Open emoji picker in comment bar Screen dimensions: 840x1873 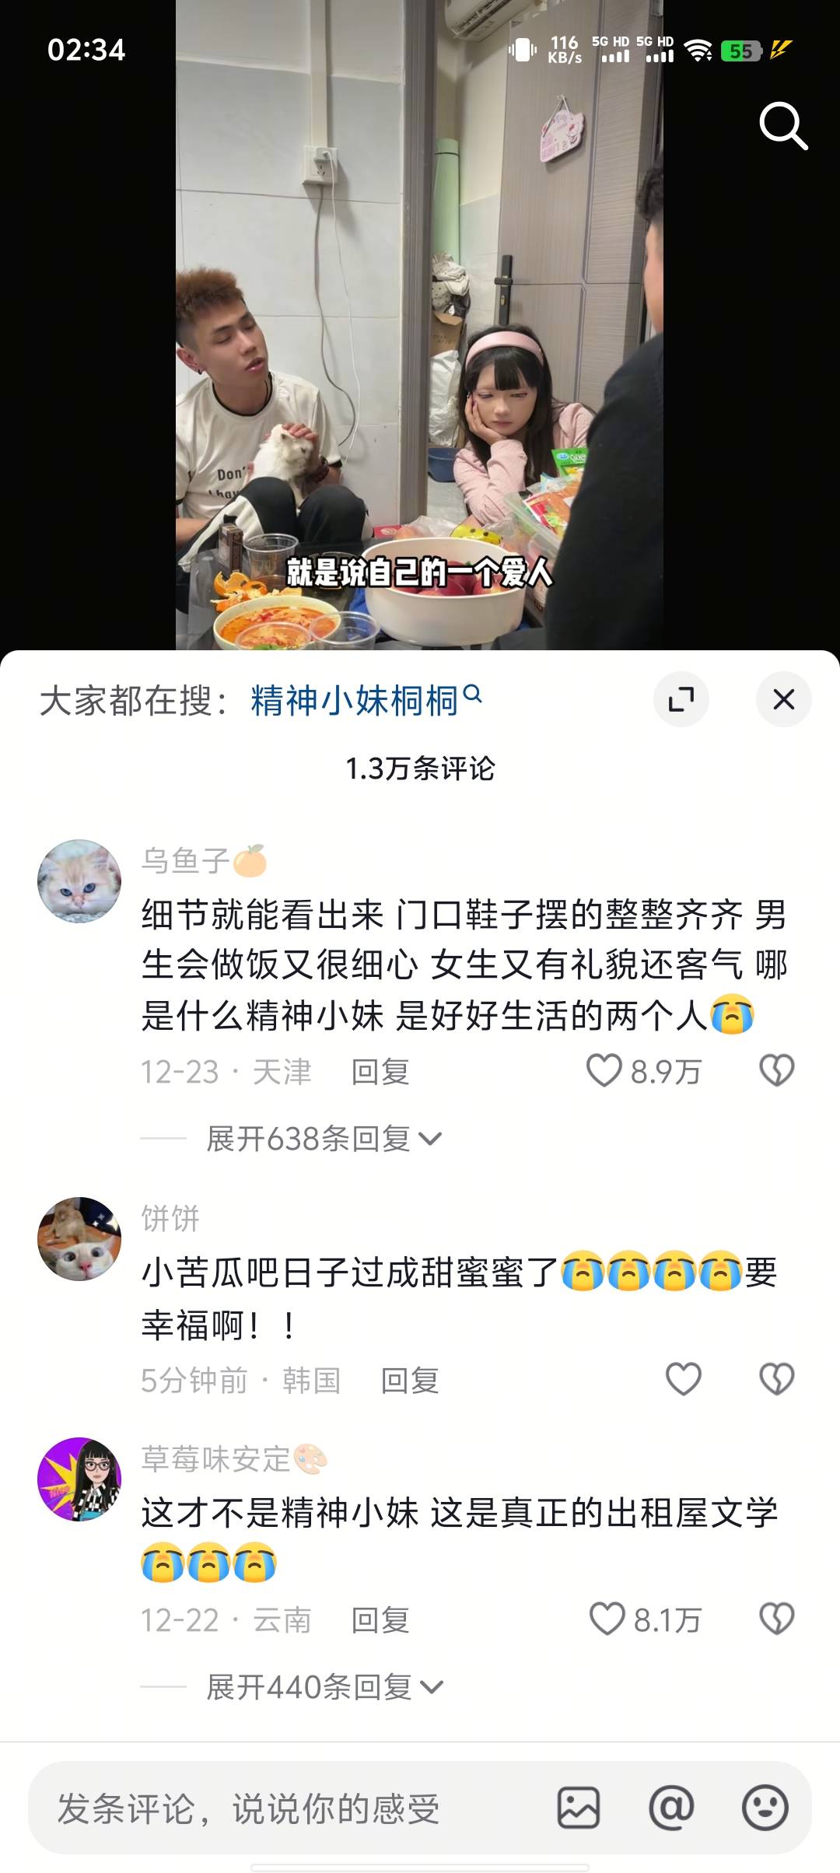pos(765,1808)
